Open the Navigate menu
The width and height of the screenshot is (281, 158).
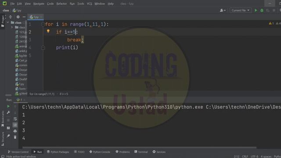(x=39, y=4)
